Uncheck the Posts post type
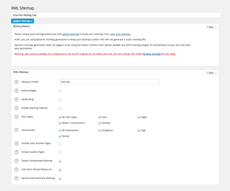This screenshot has height=191, width=230. click(x=99, y=117)
